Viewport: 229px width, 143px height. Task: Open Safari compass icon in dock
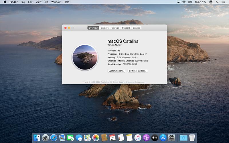54,138
